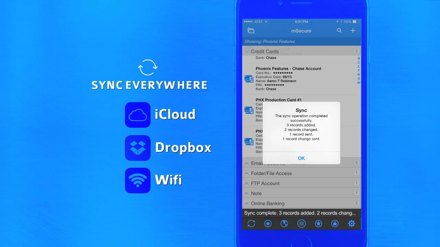Viewport: 440px width, 247px height.
Task: Open Phoenix Features - Chase Account record
Action: pos(301,79)
